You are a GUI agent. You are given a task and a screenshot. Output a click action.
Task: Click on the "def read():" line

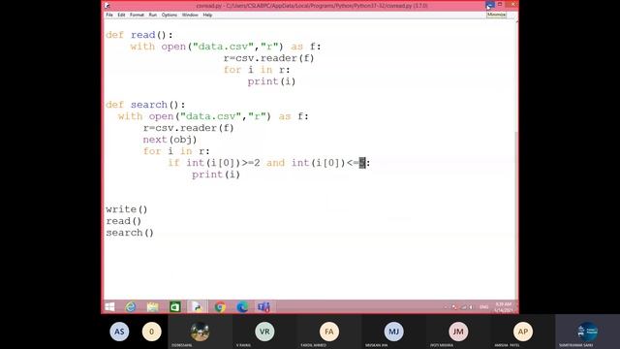pyautogui.click(x=139, y=35)
